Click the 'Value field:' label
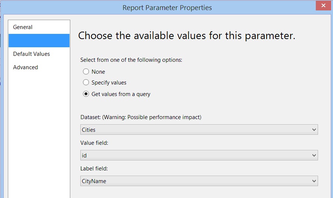The height and width of the screenshot is (198, 333). (x=94, y=143)
